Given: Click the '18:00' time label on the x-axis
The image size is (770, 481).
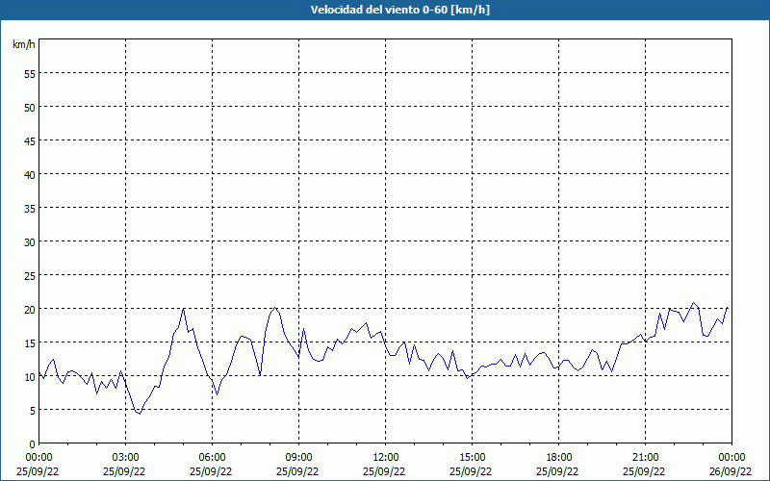Looking at the screenshot, I should [x=559, y=458].
